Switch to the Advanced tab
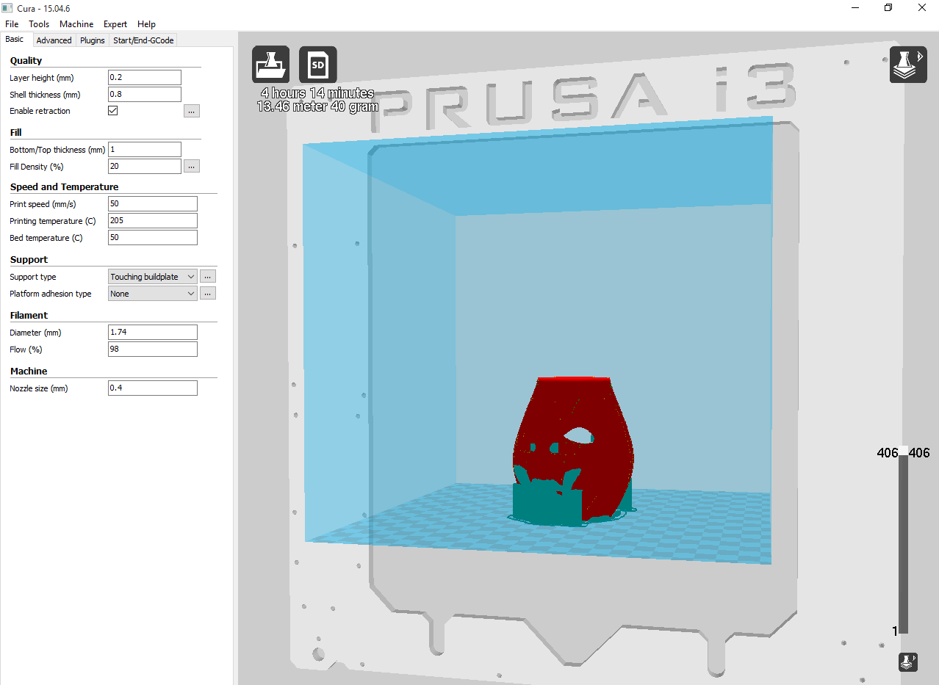 pos(54,40)
